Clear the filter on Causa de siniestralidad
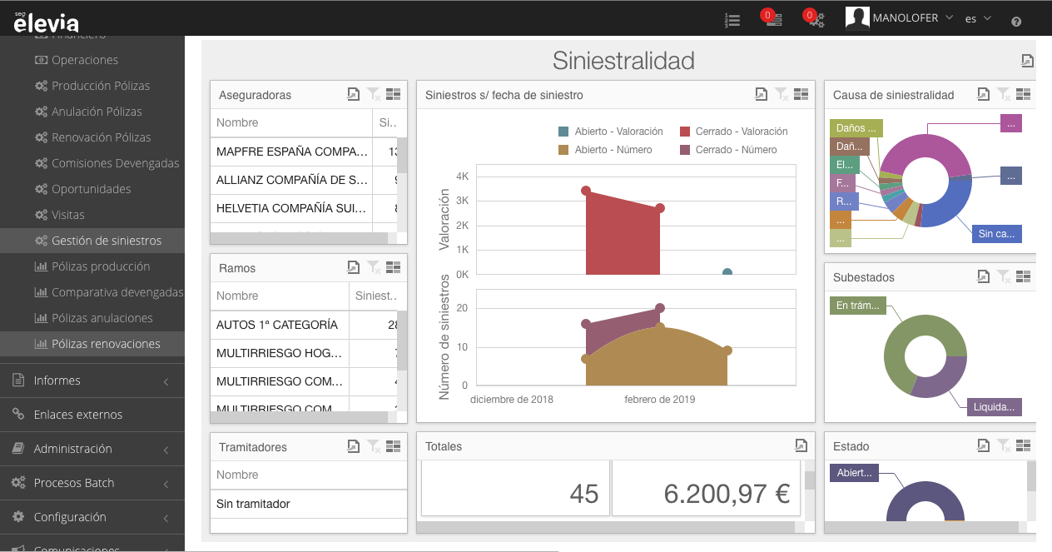 [1004, 95]
